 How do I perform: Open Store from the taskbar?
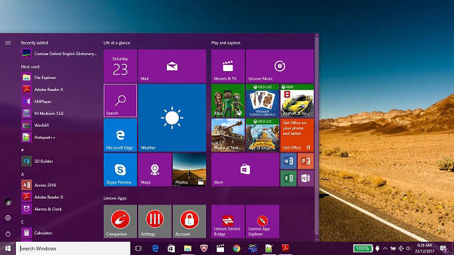coord(171,248)
